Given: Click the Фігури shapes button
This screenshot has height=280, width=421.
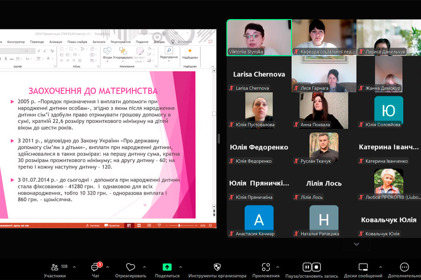Looking at the screenshot, I should click(107, 52).
